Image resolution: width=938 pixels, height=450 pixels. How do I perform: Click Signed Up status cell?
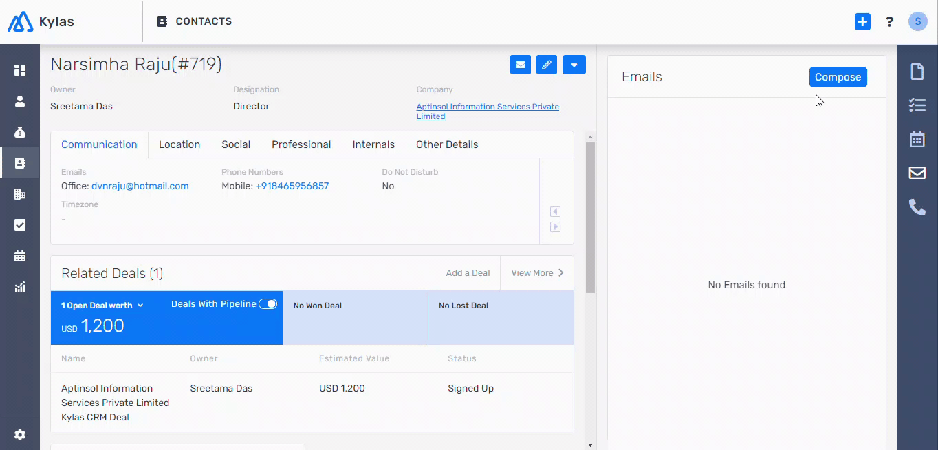point(470,388)
